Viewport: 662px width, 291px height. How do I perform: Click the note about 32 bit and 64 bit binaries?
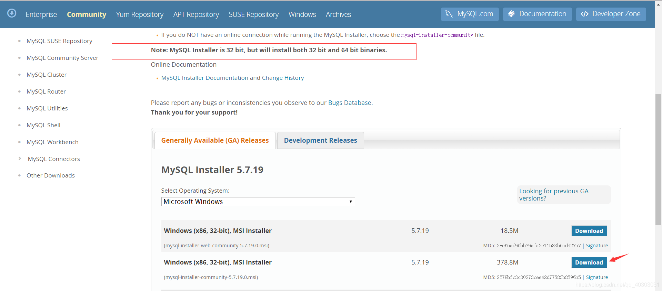[x=269, y=50]
